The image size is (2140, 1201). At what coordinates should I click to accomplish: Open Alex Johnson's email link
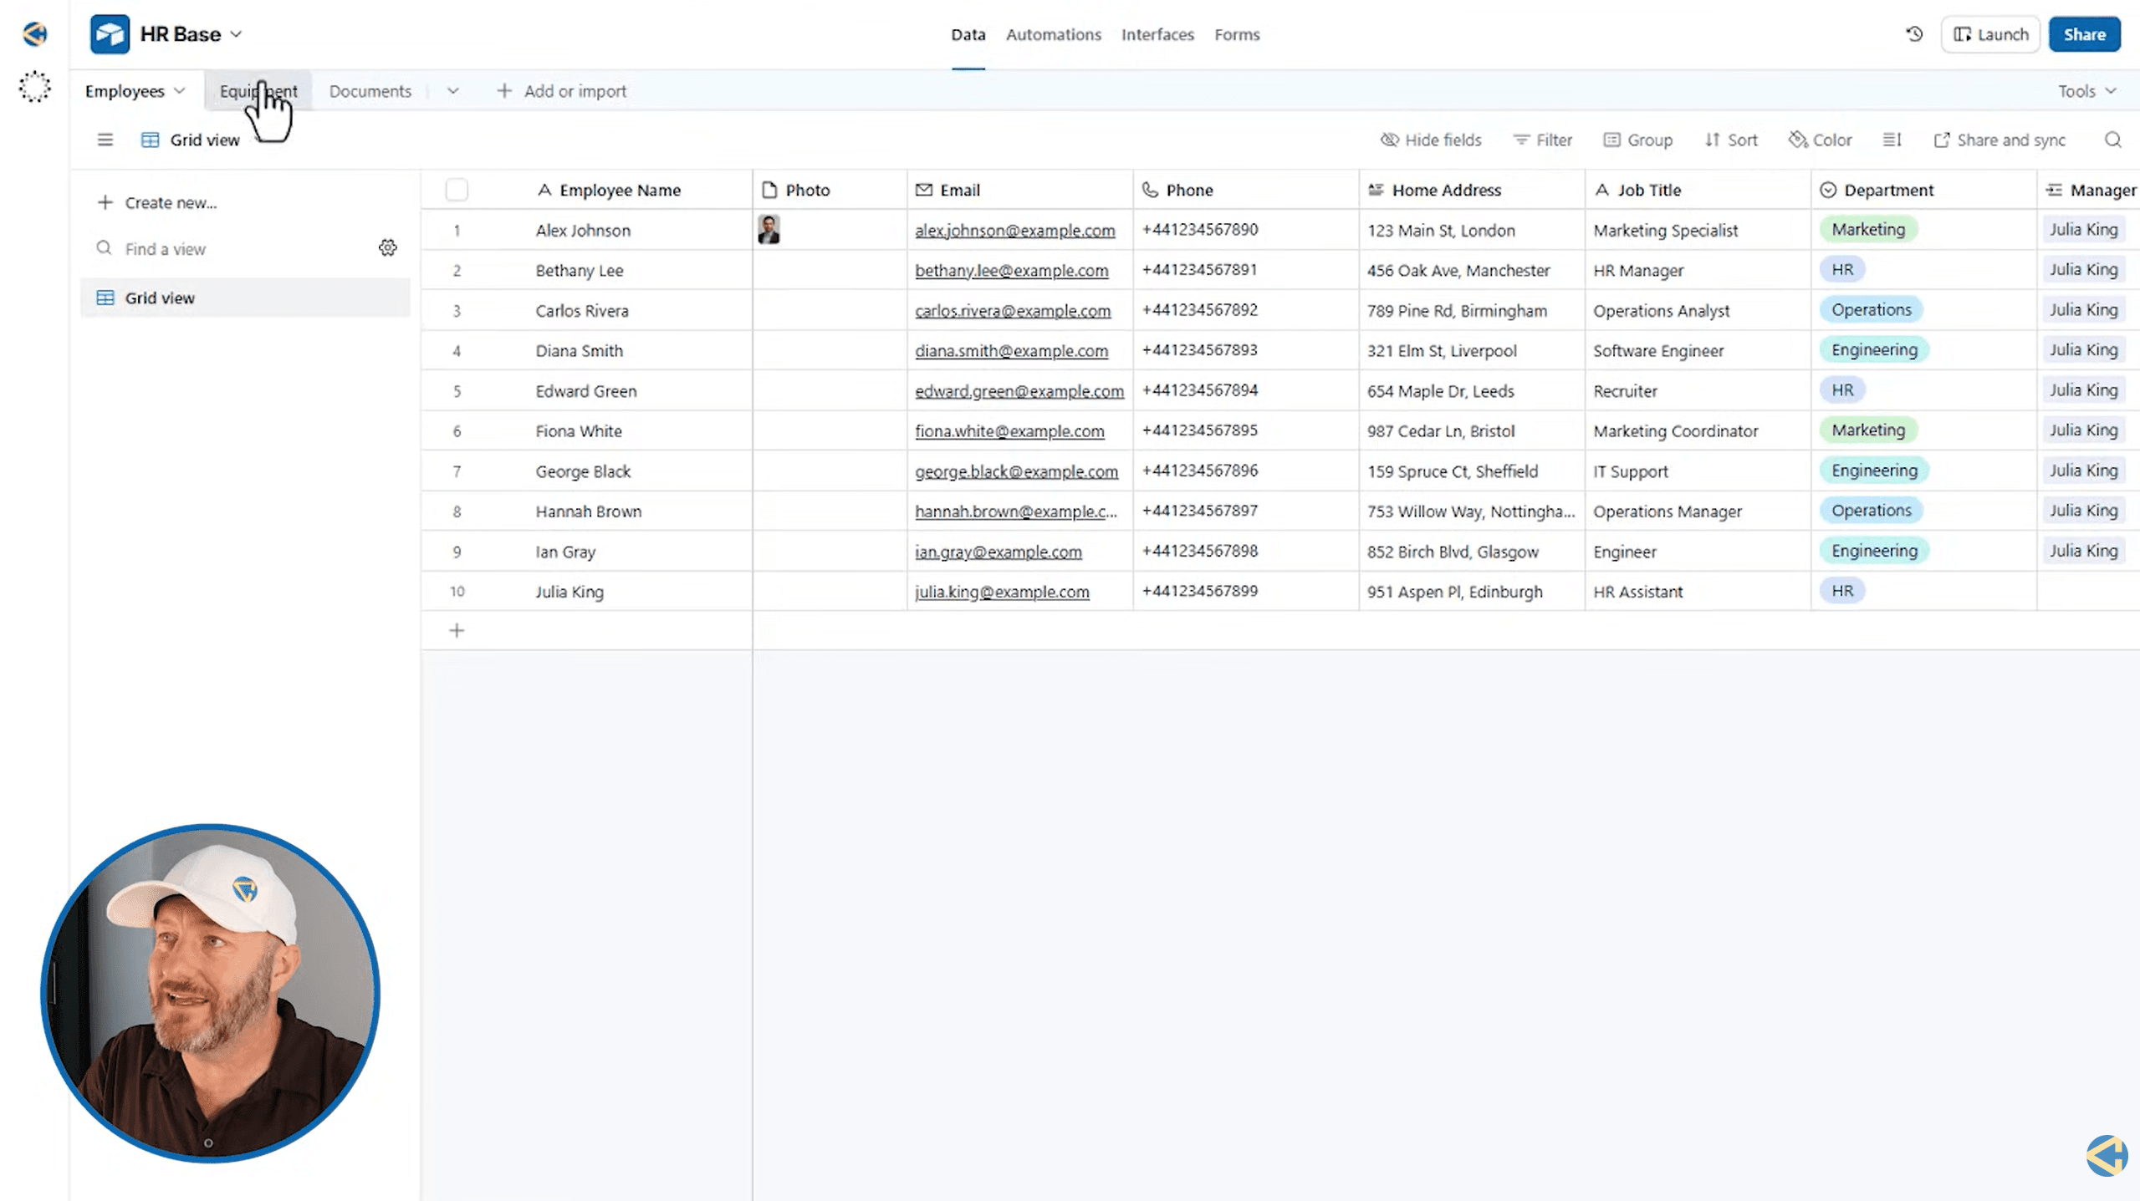[x=1014, y=230]
